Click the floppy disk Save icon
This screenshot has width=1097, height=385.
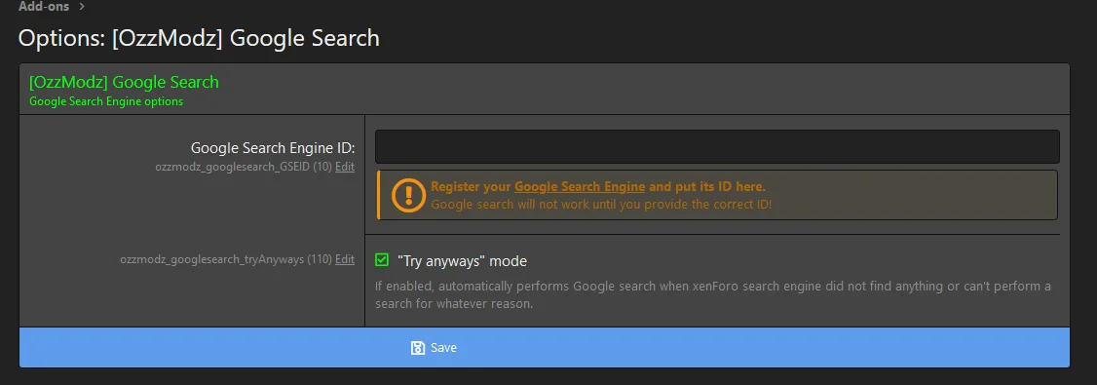click(418, 348)
